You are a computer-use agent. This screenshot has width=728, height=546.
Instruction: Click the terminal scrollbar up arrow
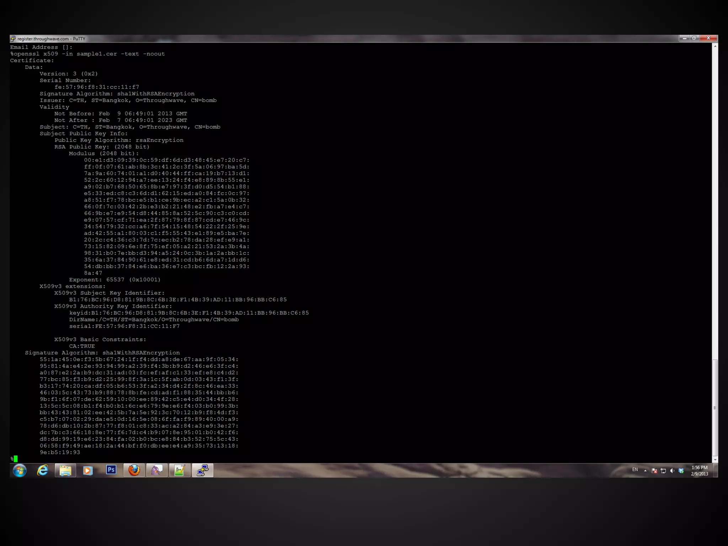(x=715, y=46)
